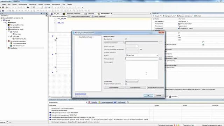The width and height of the screenshot is (224, 126).
Task: Select VISU_TASK in the device tree
Action: coord(16,36)
